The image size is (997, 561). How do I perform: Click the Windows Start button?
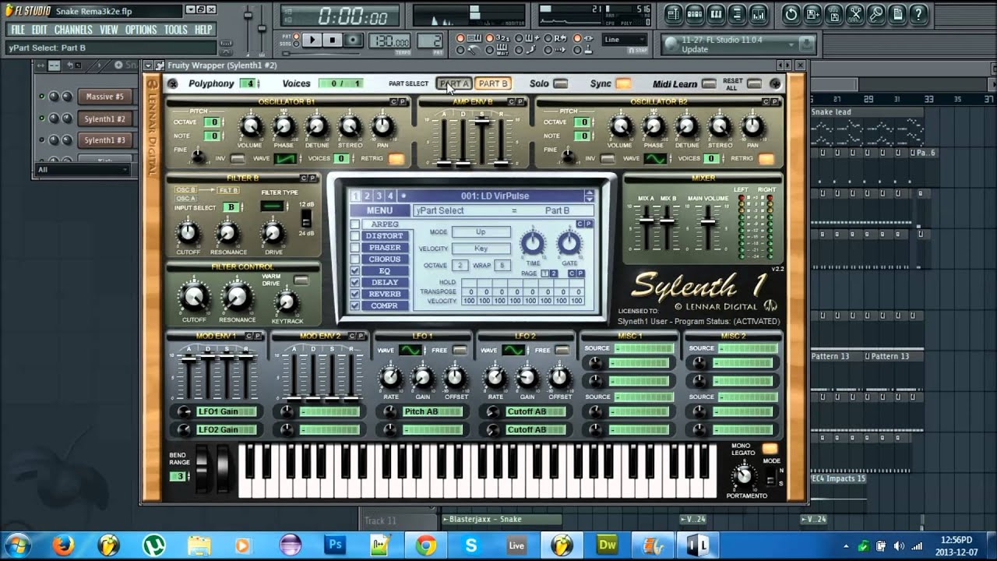tap(17, 545)
